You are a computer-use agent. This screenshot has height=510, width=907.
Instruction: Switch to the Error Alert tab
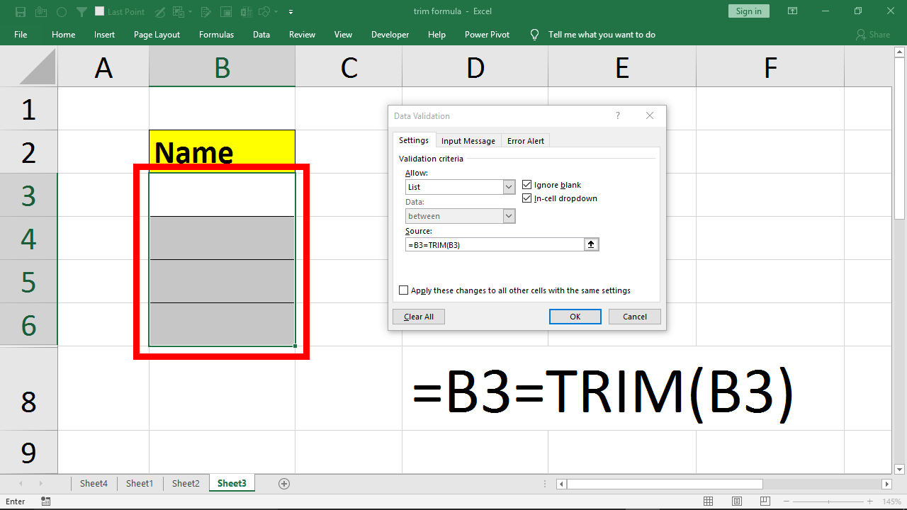[525, 140]
